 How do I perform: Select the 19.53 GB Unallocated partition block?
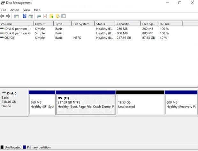point(140,105)
